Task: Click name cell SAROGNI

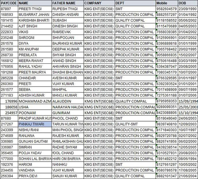Action: pyautogui.click(x=35, y=38)
